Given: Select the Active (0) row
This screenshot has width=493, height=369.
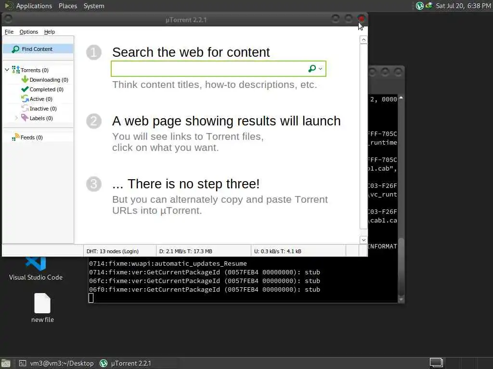Looking at the screenshot, I should click(37, 99).
